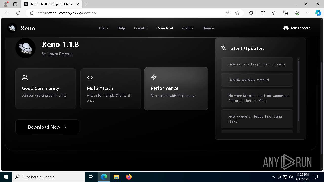324x182 pixels.
Task: Click the 'Latest Updates' heading
Action: coord(246,48)
